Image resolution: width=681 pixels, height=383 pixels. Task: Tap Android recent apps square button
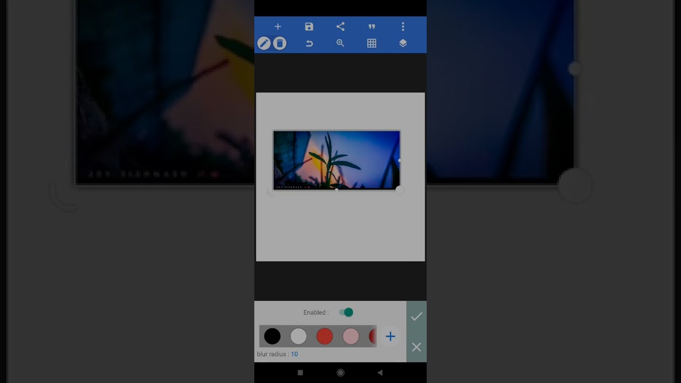coord(300,373)
